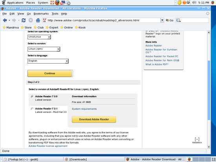The height and width of the screenshot is (162, 216).
Task: Open the Expert bookmark
Action: [52, 27]
